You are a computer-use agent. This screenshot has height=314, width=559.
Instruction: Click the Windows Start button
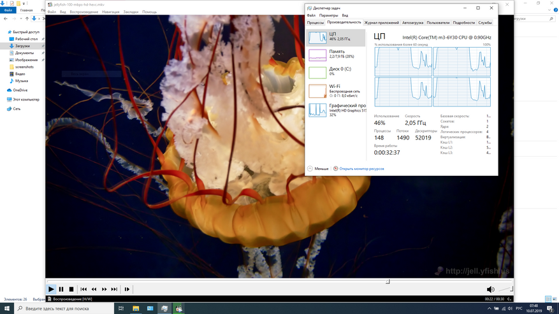tap(6, 308)
